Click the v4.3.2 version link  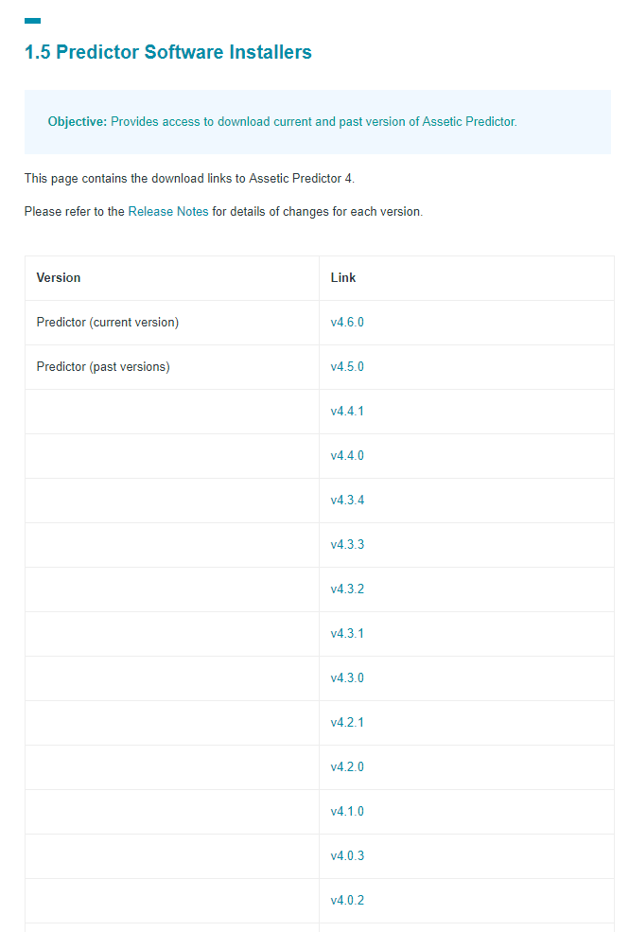(x=347, y=589)
